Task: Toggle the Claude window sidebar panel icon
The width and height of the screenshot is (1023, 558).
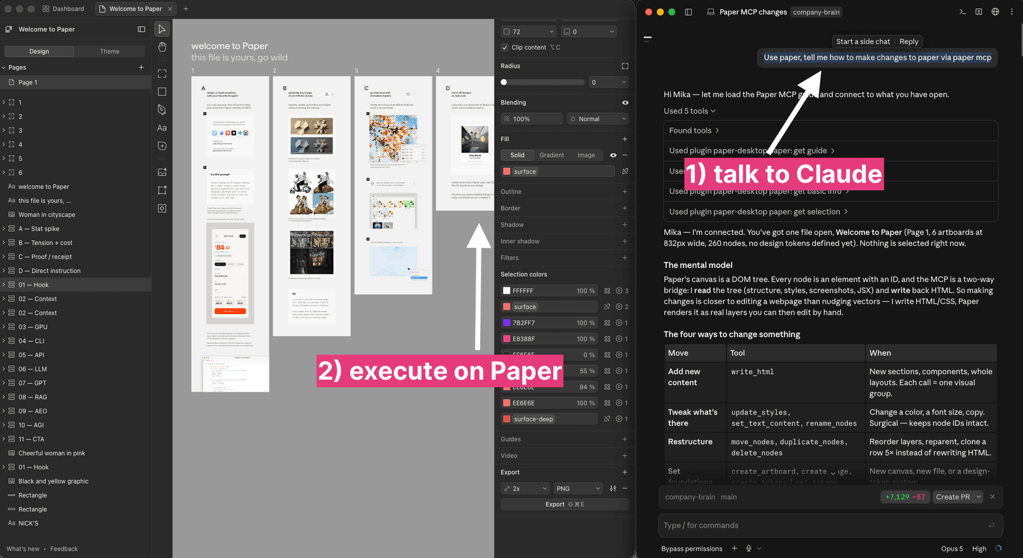Action: [689, 11]
